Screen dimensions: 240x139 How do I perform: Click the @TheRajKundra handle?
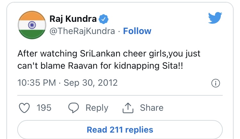82,31
